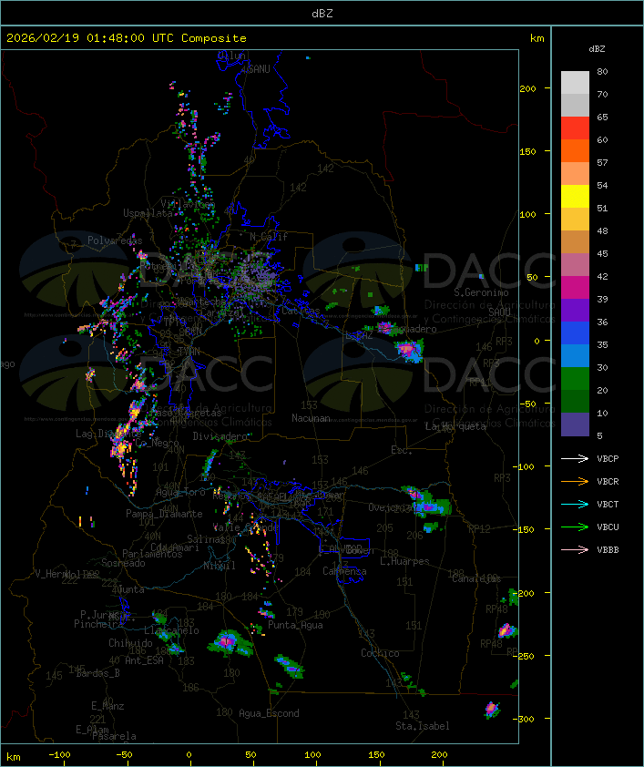The image size is (644, 767).
Task: Click the Uspallata place label
Action: pyautogui.click(x=148, y=213)
